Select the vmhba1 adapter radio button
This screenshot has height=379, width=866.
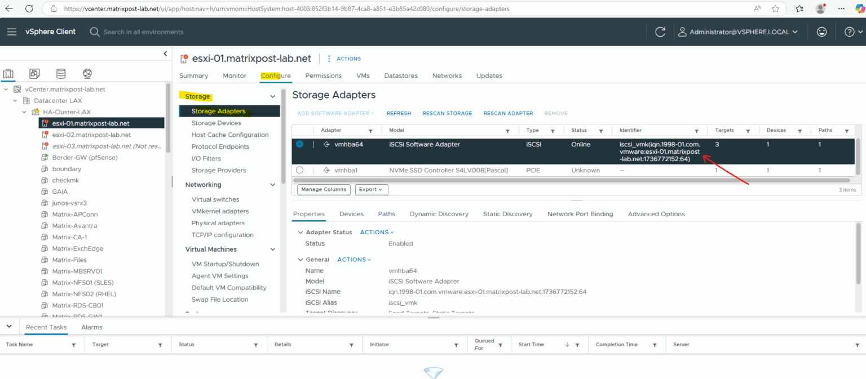coord(299,170)
